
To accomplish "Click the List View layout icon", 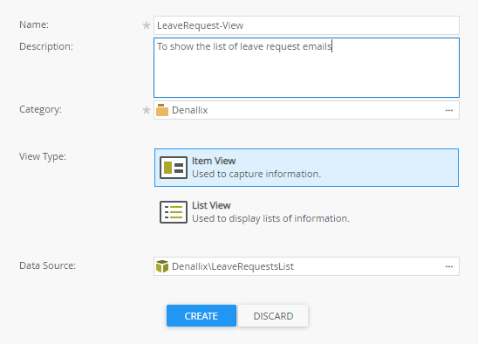I will [174, 212].
